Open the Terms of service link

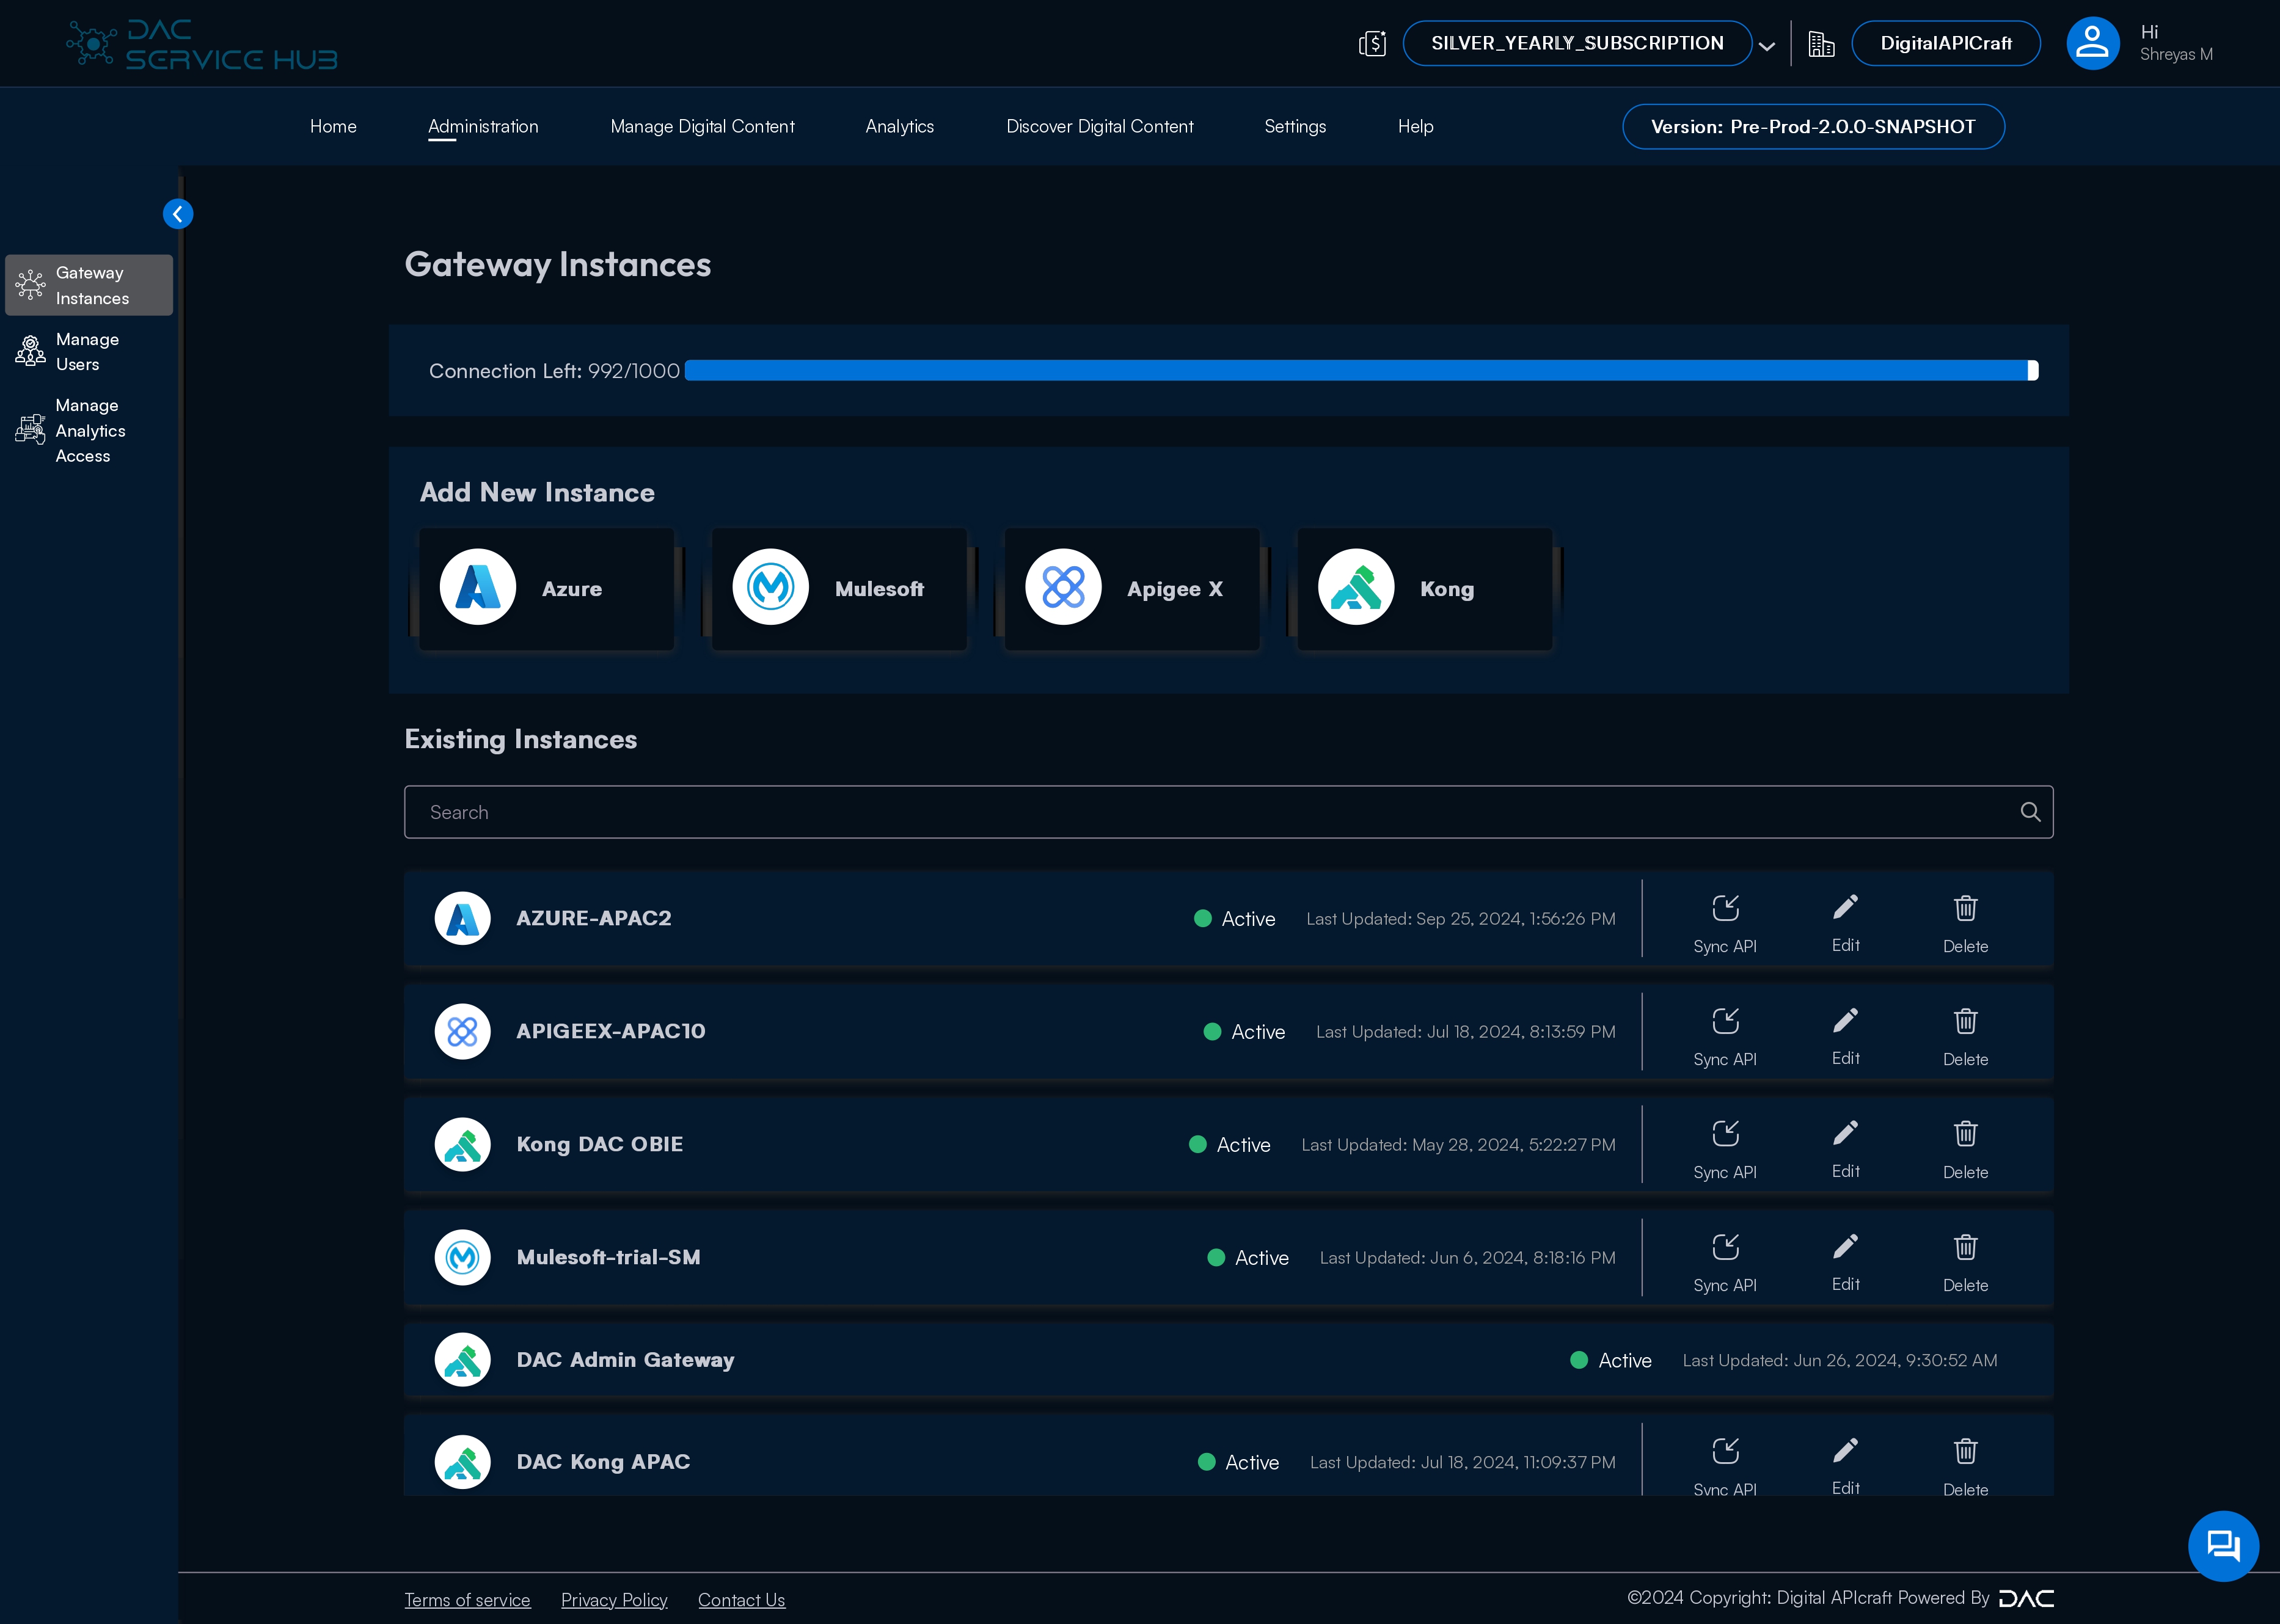point(467,1600)
